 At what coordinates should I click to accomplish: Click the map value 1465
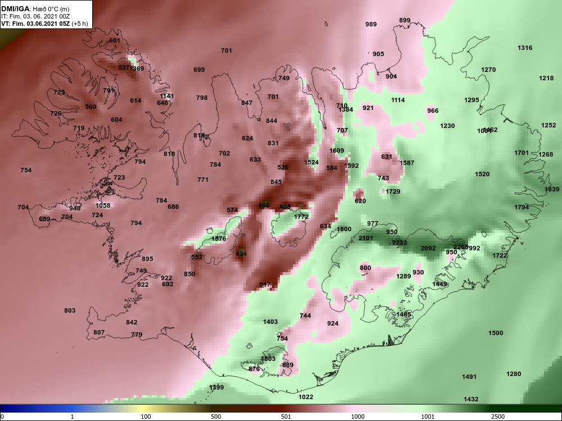point(404,315)
